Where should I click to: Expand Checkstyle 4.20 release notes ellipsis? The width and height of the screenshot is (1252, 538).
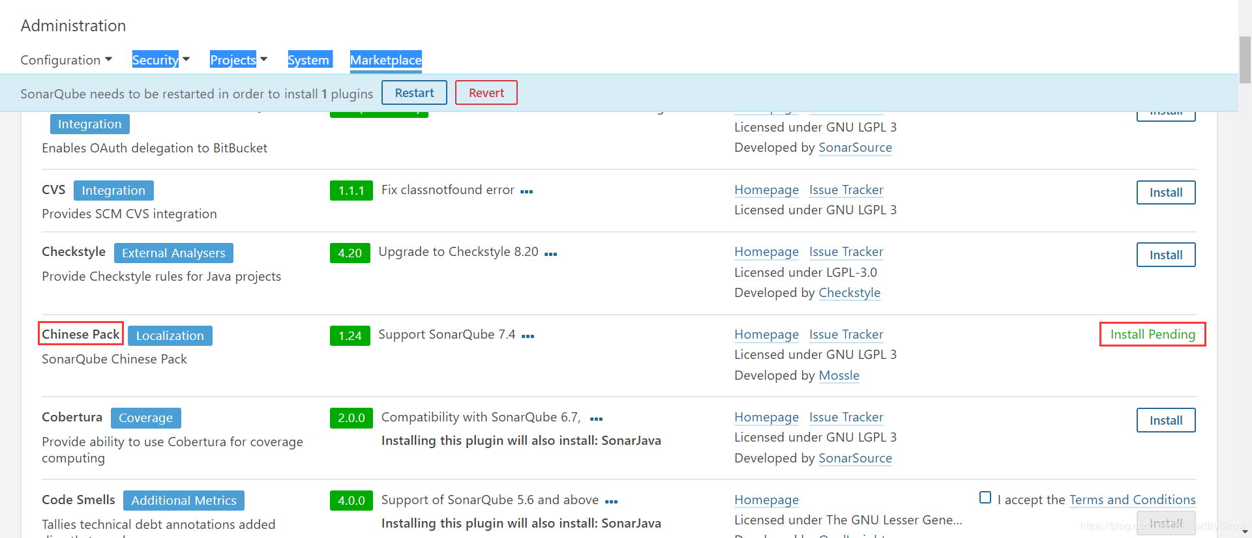click(x=551, y=254)
